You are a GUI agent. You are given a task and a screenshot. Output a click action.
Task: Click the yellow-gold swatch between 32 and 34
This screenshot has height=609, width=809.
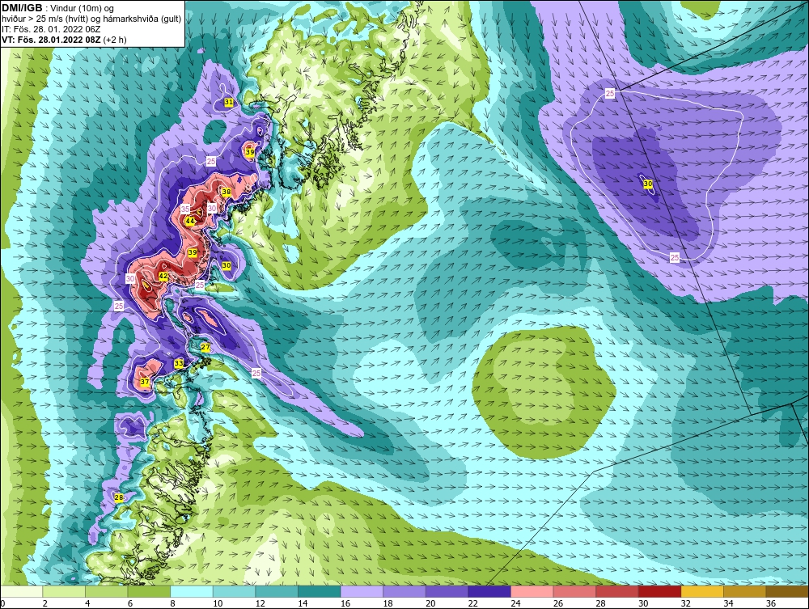click(702, 591)
